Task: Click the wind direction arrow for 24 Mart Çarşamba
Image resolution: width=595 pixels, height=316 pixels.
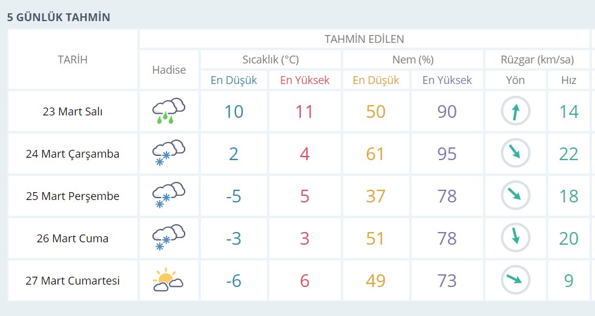Action: (x=515, y=153)
